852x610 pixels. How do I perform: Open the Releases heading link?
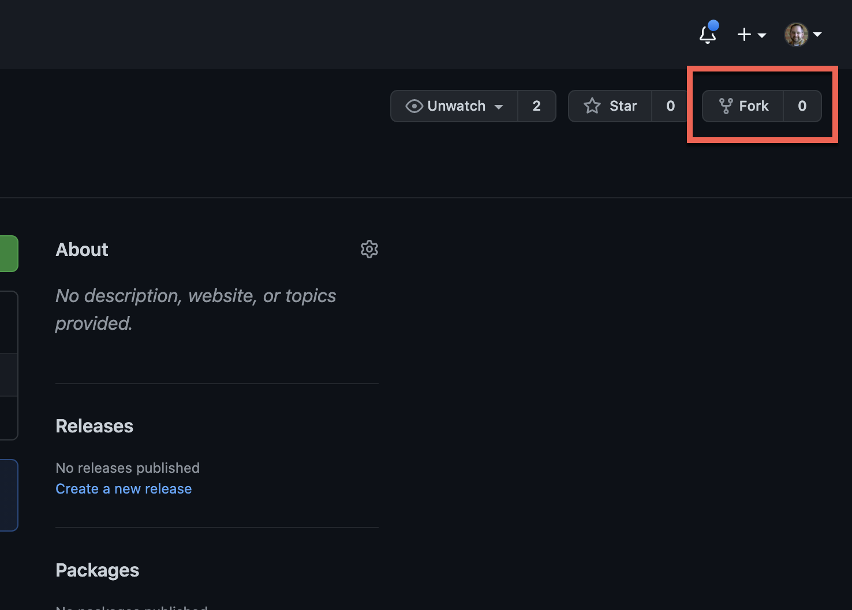coord(95,426)
